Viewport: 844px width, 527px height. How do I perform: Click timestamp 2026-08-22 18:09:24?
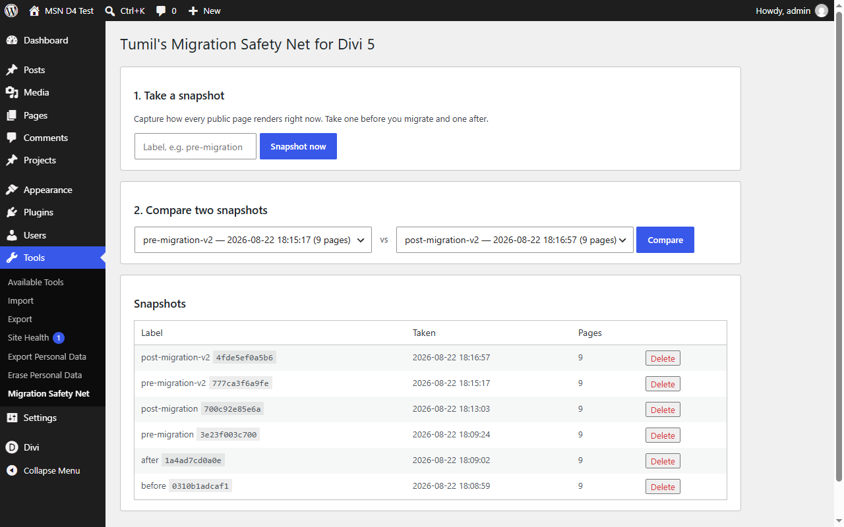click(x=451, y=434)
